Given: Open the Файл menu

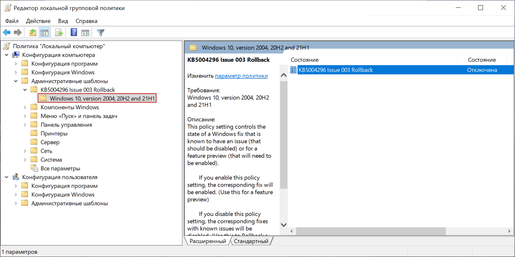Looking at the screenshot, I should [12, 21].
